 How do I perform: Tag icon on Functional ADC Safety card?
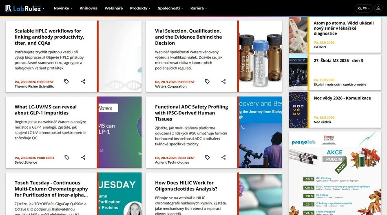click(x=207, y=157)
